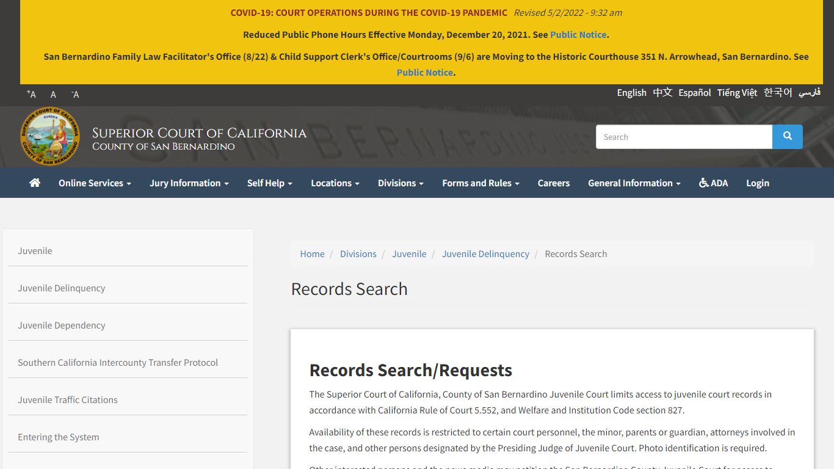Switch language to Español

pyautogui.click(x=695, y=93)
